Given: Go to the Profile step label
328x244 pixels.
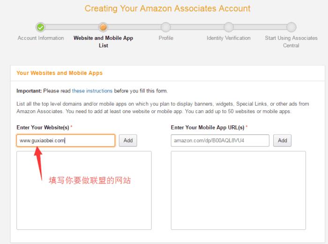Looking at the screenshot, I should coord(165,38).
